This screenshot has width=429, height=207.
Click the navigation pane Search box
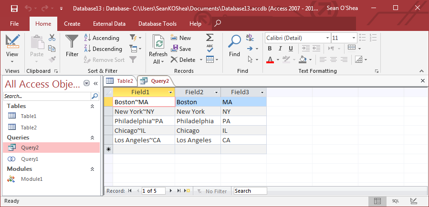tap(47, 96)
